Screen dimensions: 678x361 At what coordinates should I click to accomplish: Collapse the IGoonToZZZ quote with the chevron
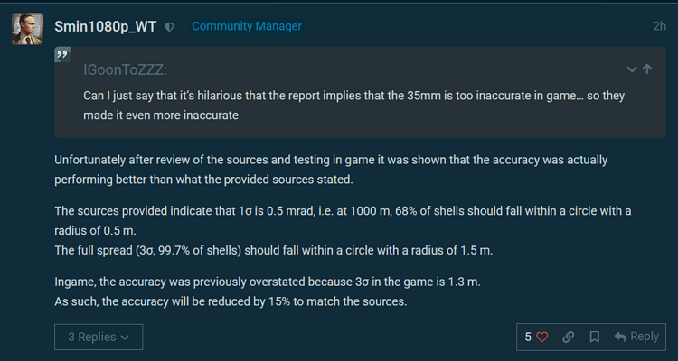click(x=632, y=69)
